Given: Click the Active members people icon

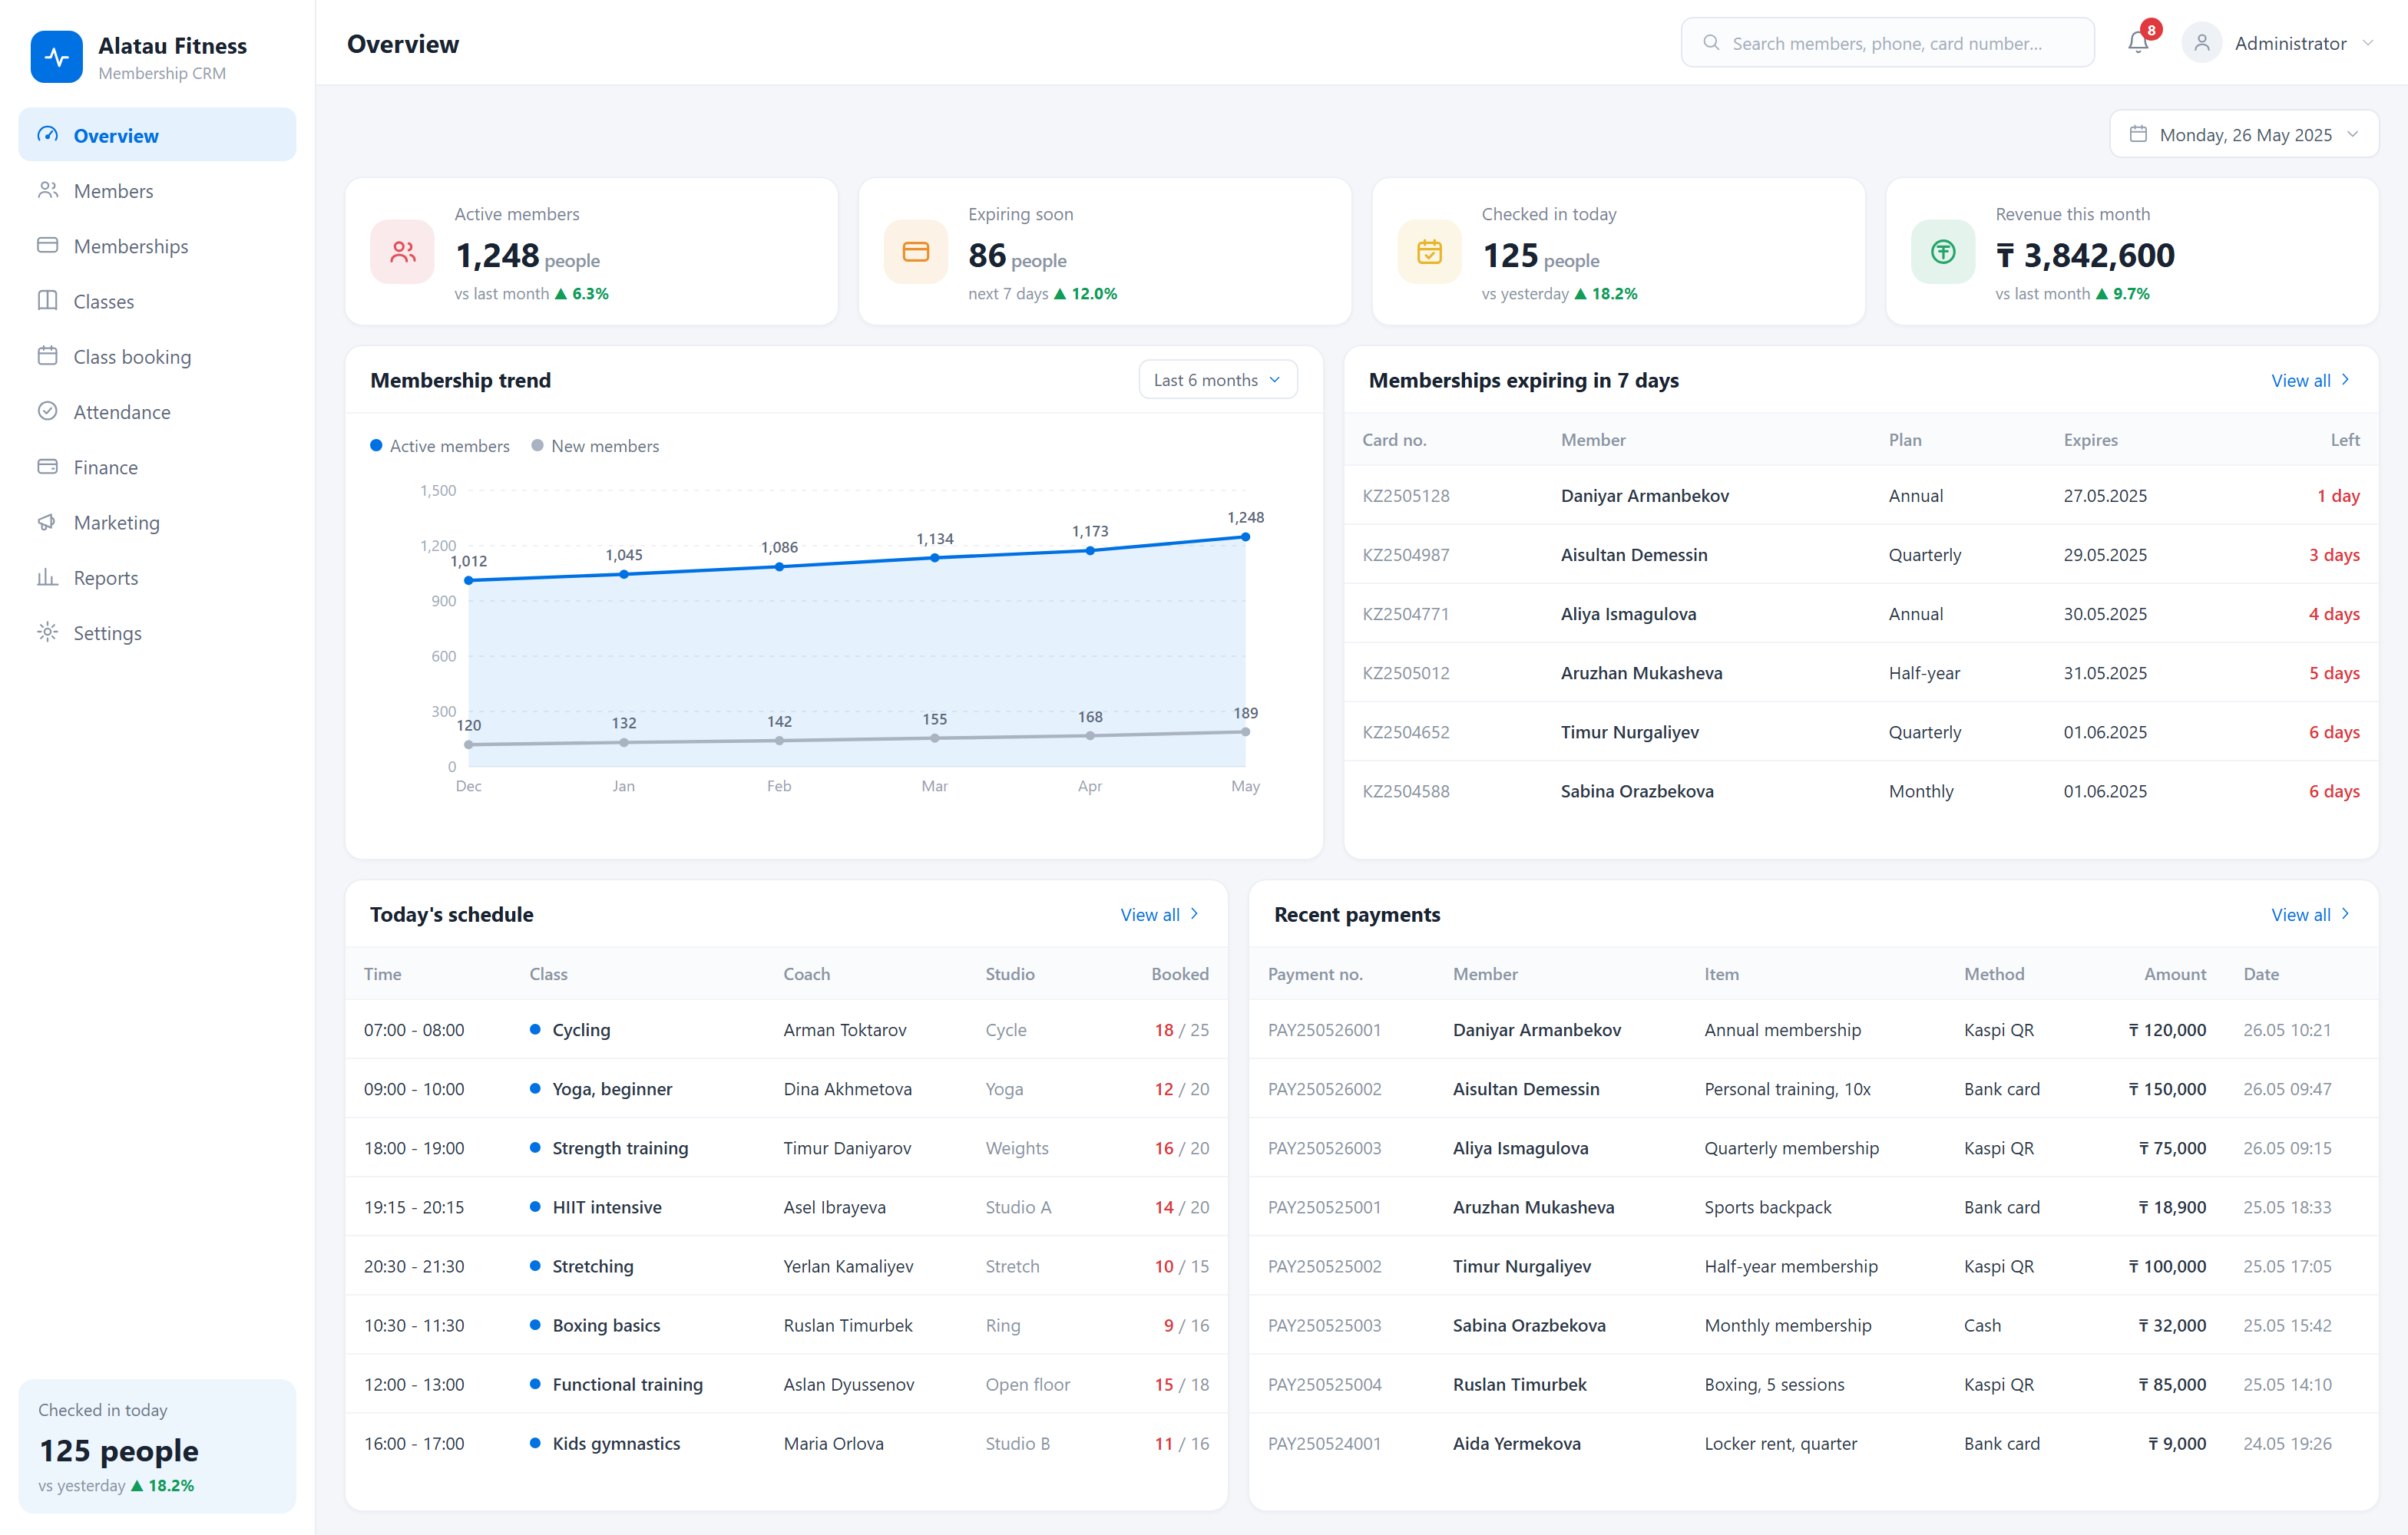Looking at the screenshot, I should pyautogui.click(x=403, y=252).
